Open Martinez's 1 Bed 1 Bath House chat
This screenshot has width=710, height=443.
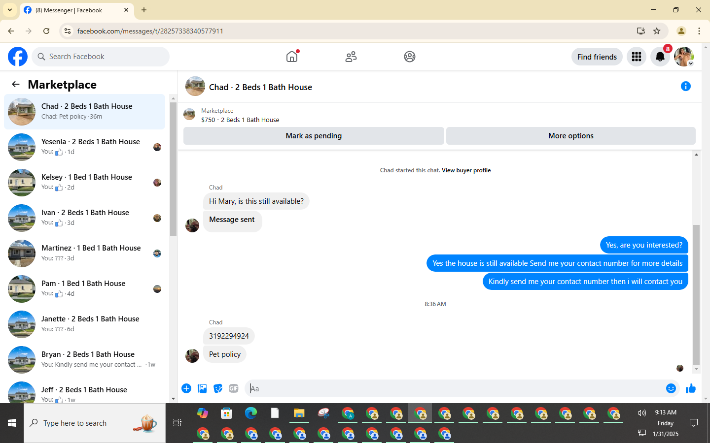pyautogui.click(x=84, y=253)
